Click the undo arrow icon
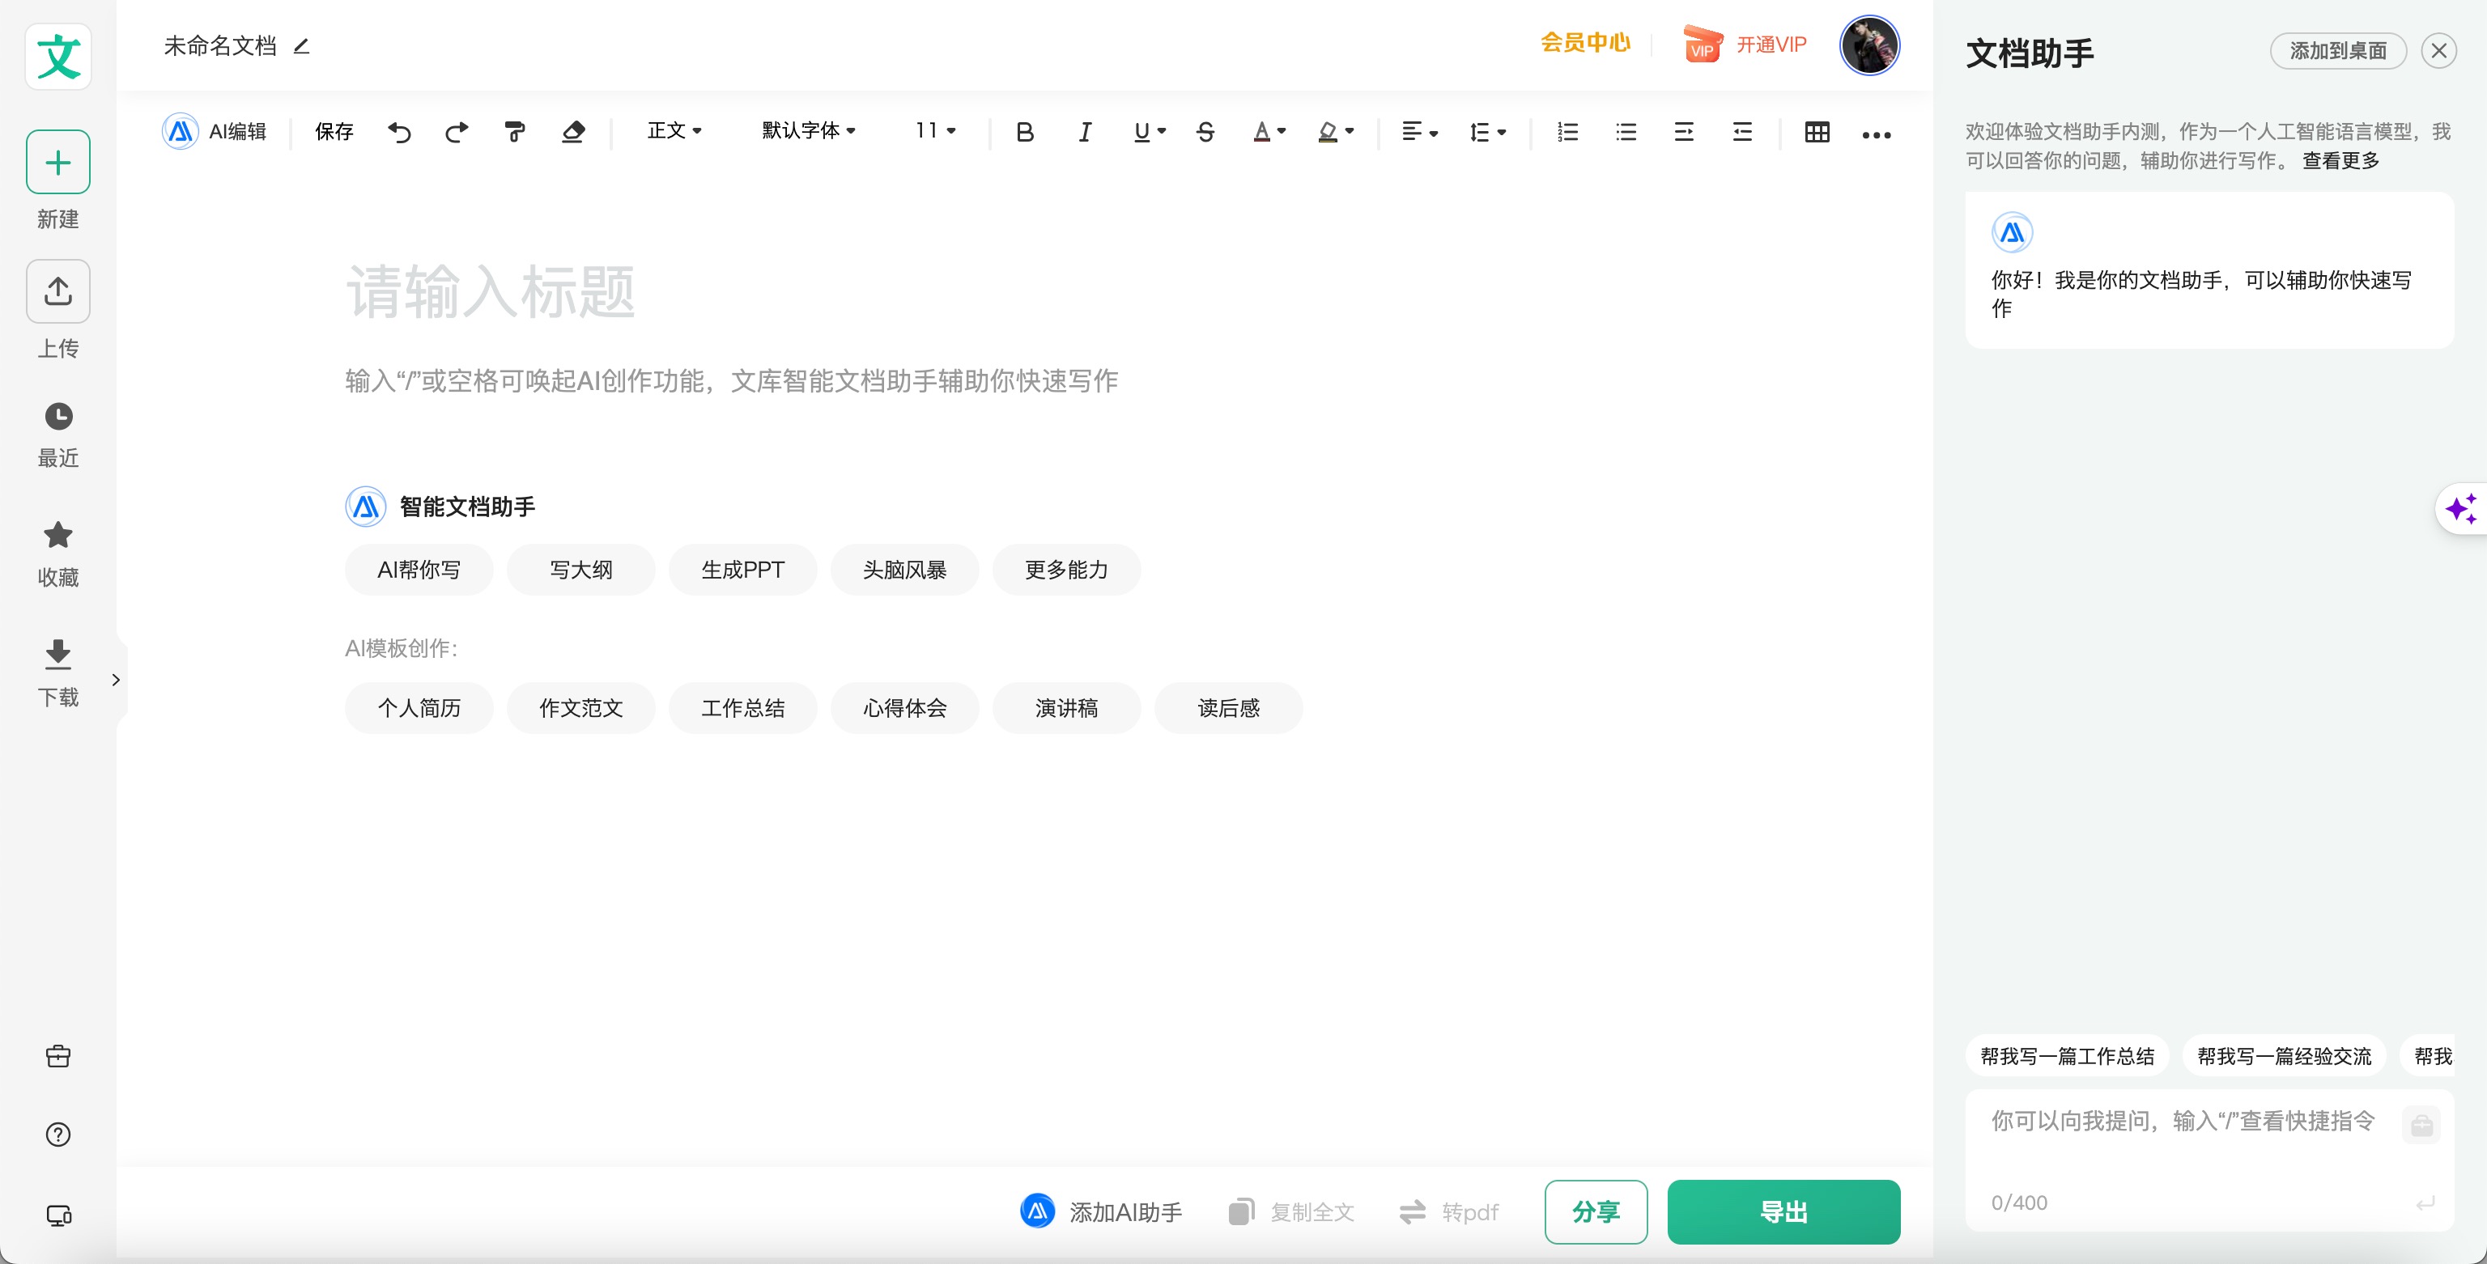This screenshot has height=1264, width=2487. 399,132
